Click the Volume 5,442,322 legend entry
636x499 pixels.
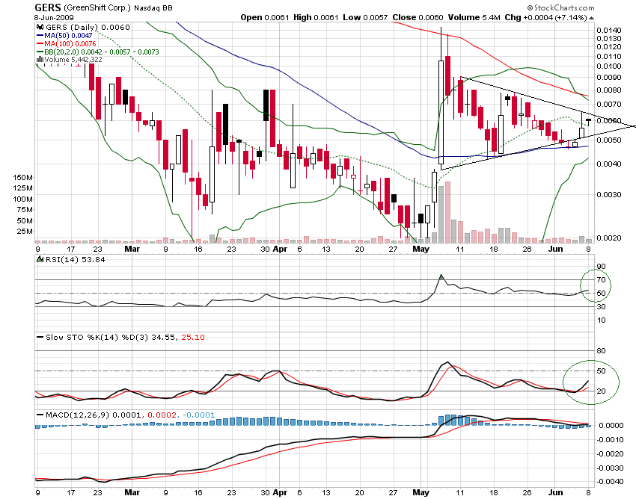click(x=73, y=60)
